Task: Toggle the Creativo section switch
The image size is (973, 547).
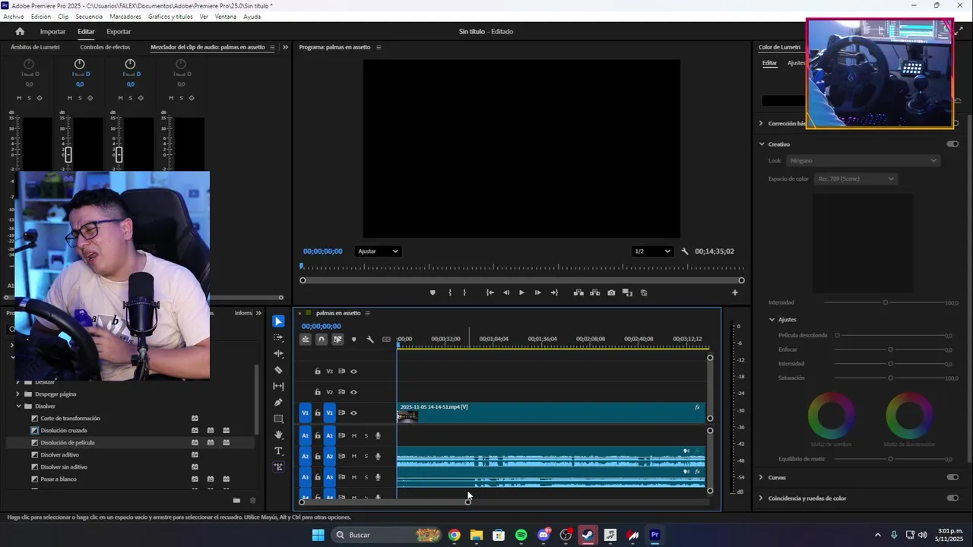Action: pos(952,144)
